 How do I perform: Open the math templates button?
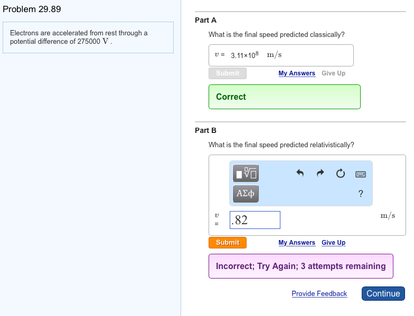(x=246, y=173)
